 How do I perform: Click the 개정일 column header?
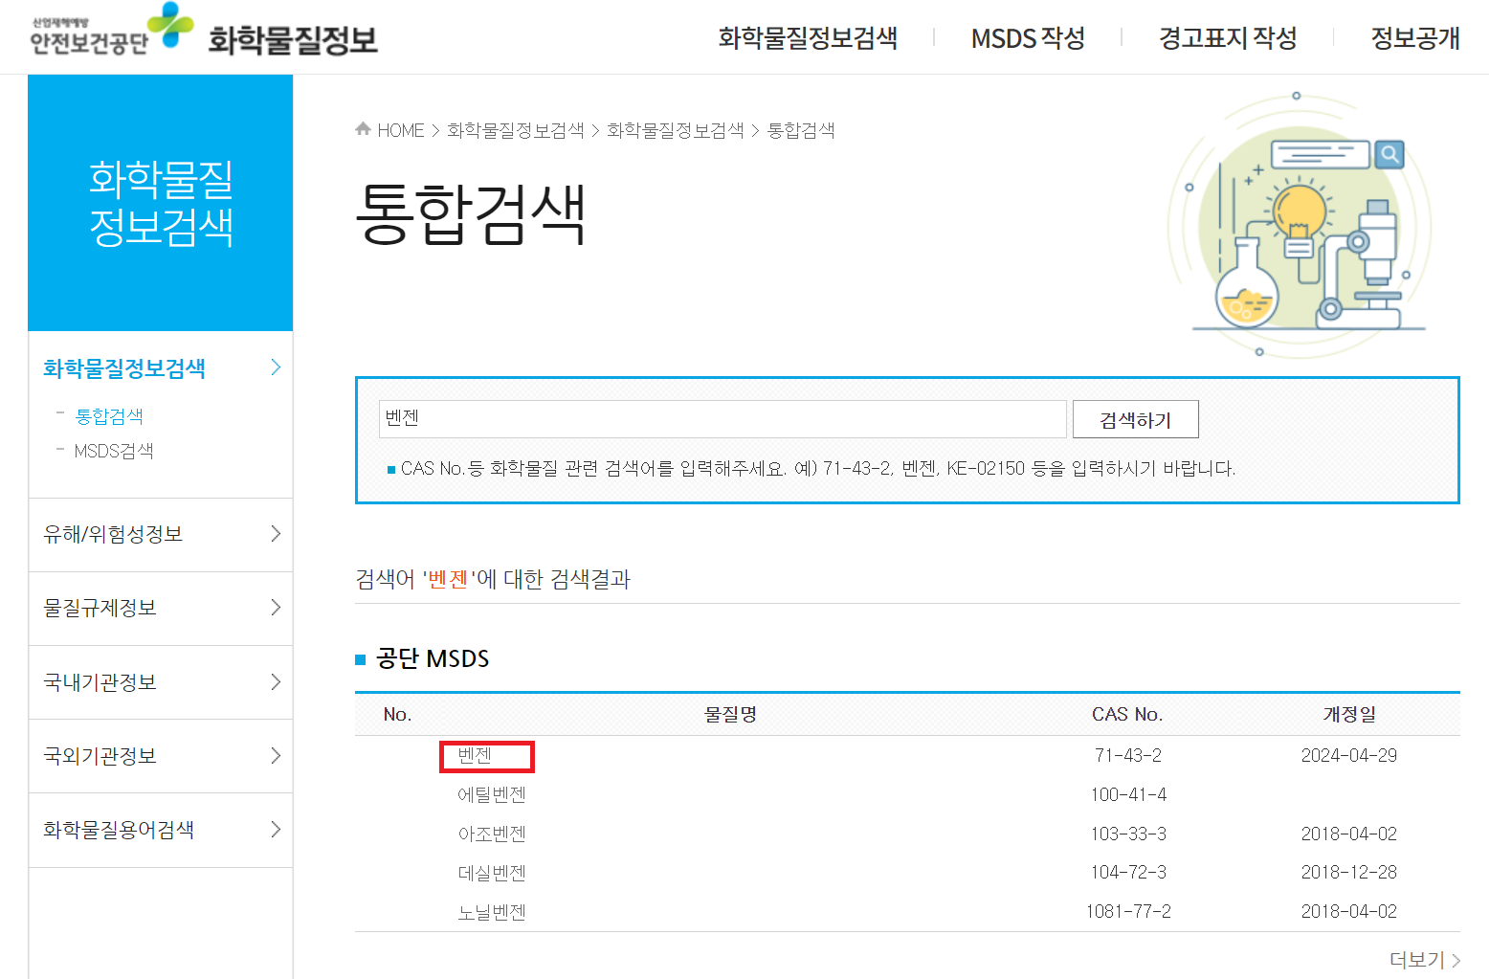[x=1349, y=714]
